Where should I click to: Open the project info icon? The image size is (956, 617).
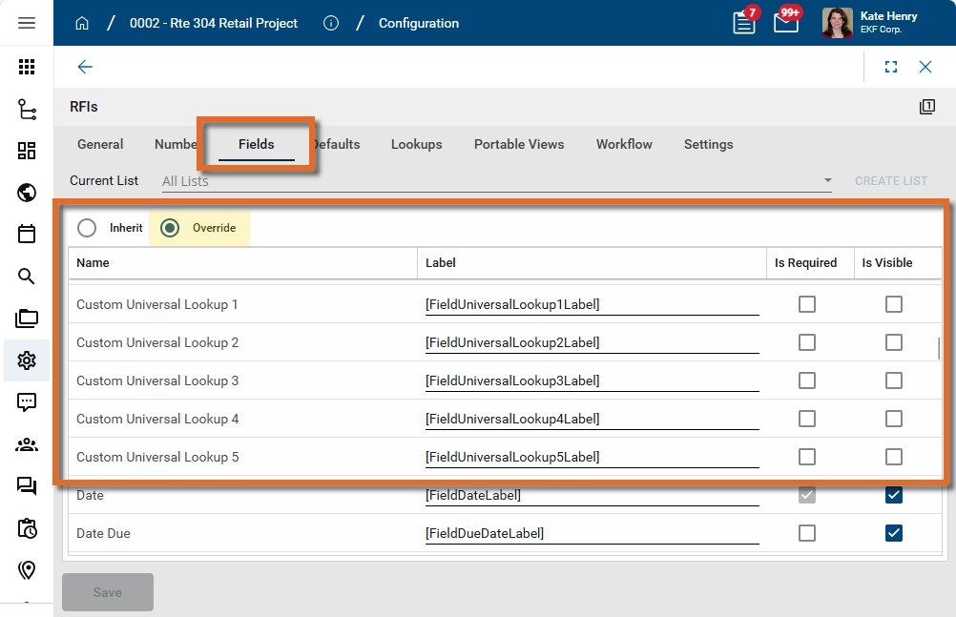click(331, 23)
